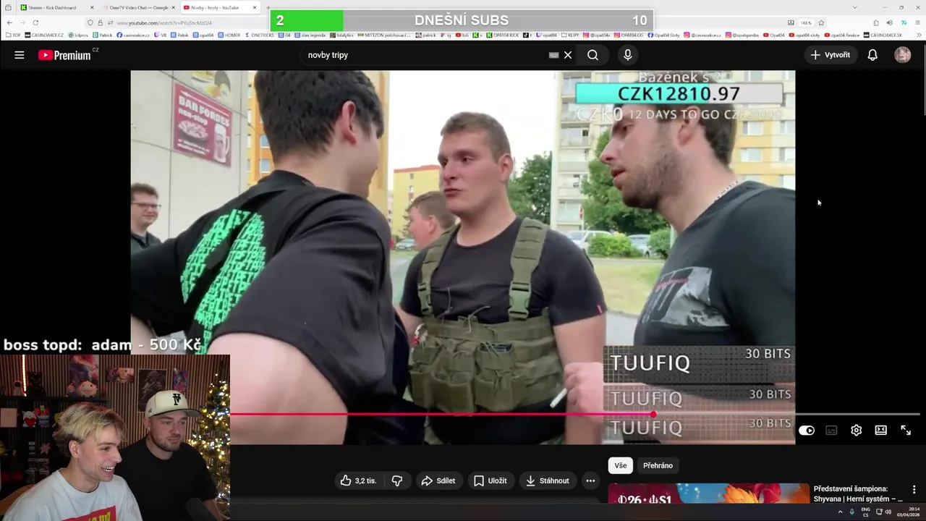Click the YouTube search input field
The image size is (926, 521).
click(427, 55)
